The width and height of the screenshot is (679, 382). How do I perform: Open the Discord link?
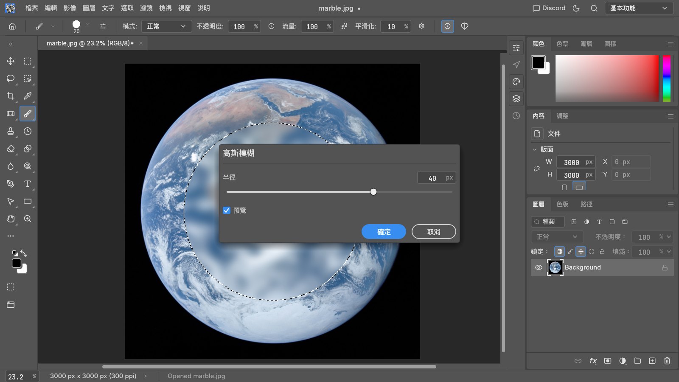[549, 8]
